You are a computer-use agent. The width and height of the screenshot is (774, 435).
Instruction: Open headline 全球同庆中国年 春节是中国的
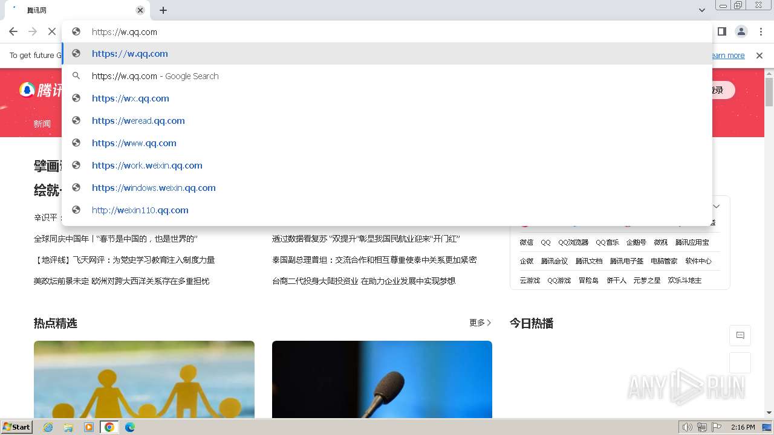coord(115,239)
